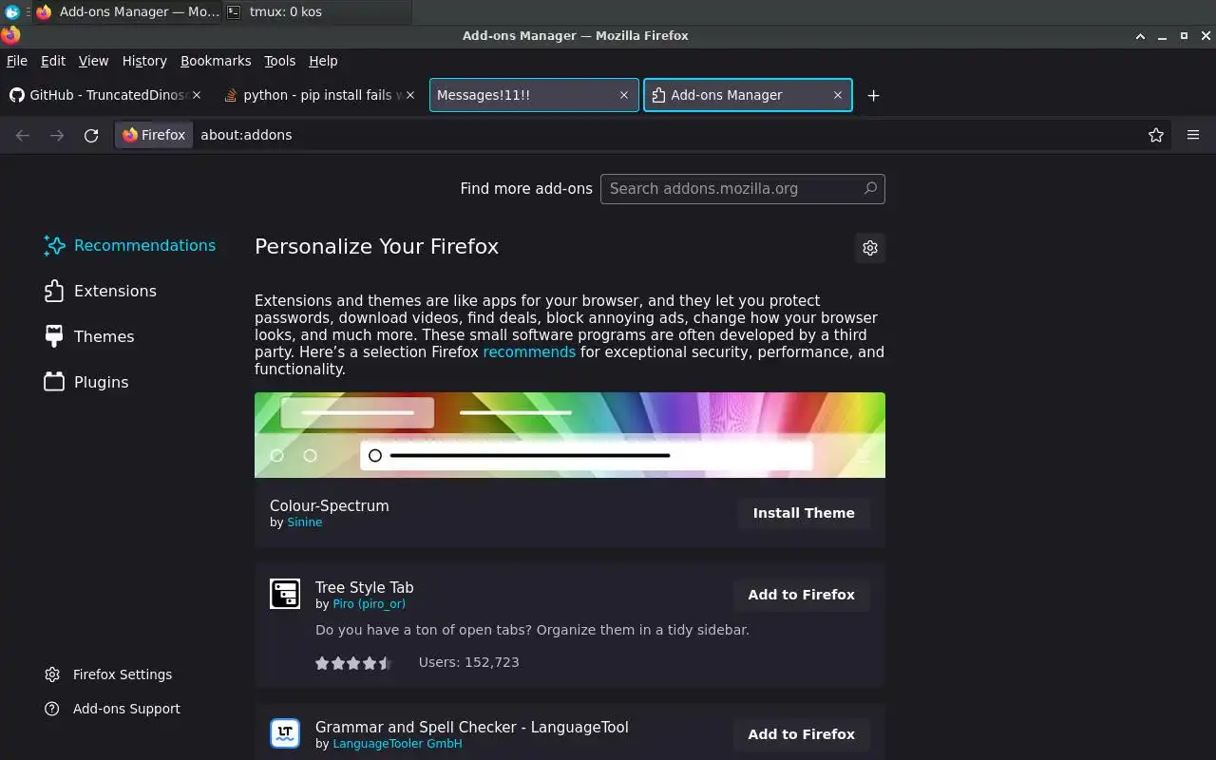Viewport: 1216px width, 760px height.
Task: Open the Tools menu
Action: [279, 61]
